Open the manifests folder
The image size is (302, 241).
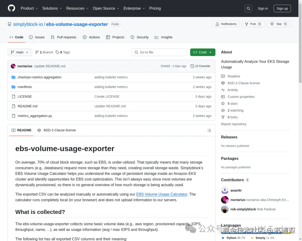tap(25, 87)
